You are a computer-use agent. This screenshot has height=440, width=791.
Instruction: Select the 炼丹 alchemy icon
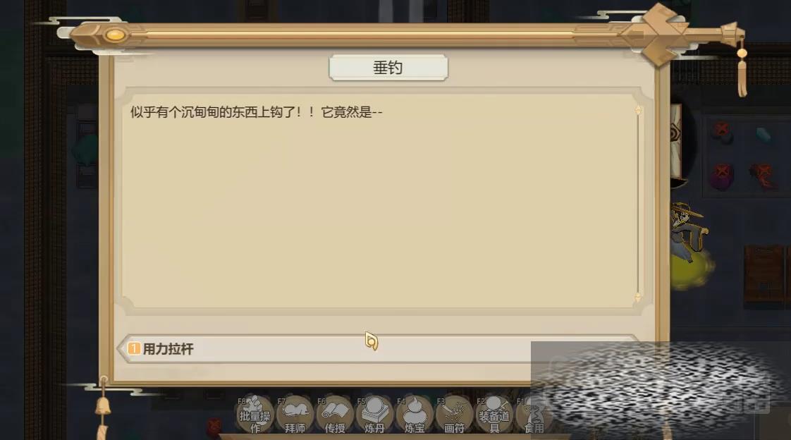coord(375,415)
